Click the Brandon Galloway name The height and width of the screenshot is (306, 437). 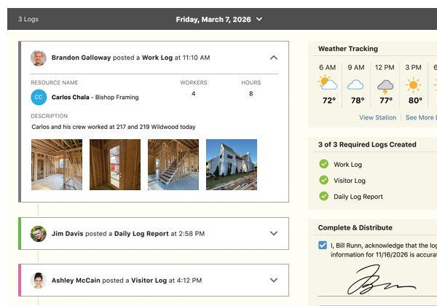point(81,58)
